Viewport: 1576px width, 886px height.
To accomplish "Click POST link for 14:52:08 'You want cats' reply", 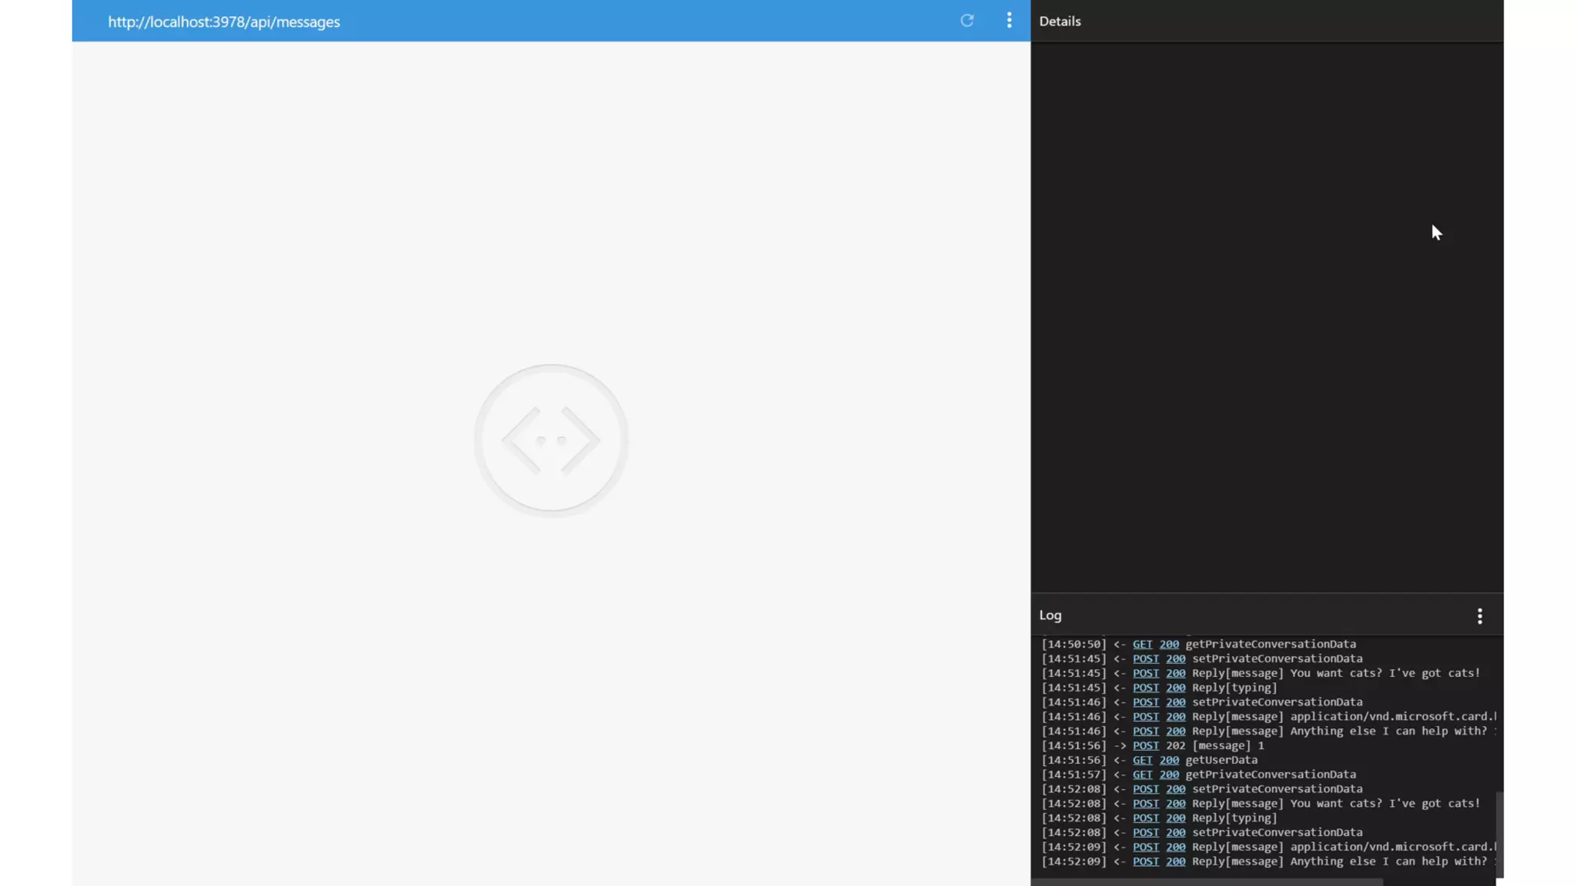I will point(1145,804).
